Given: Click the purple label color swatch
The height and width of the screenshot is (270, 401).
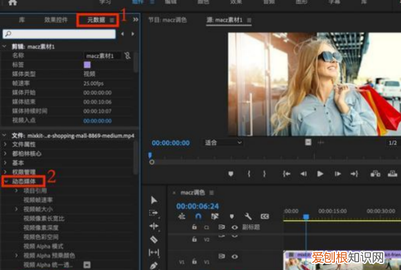Looking at the screenshot, I should pos(87,65).
